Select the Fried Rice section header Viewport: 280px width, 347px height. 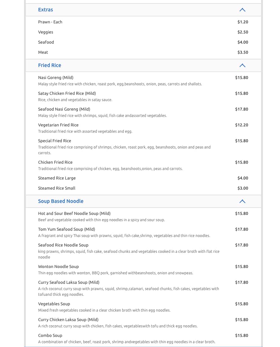coord(50,65)
